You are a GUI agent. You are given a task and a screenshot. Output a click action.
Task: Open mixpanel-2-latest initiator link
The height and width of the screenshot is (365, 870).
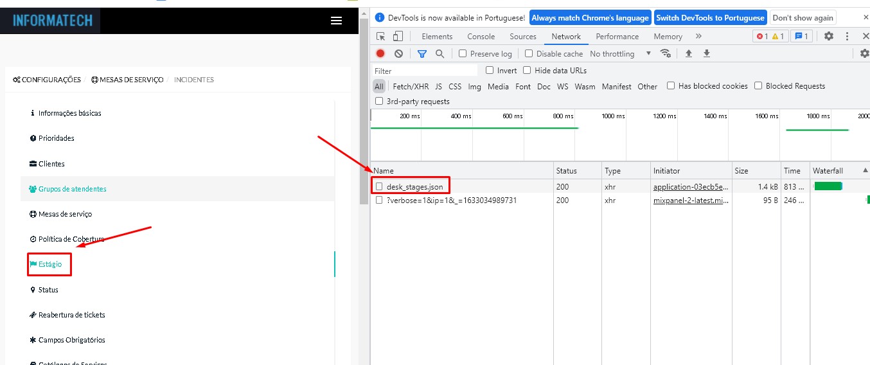(691, 200)
